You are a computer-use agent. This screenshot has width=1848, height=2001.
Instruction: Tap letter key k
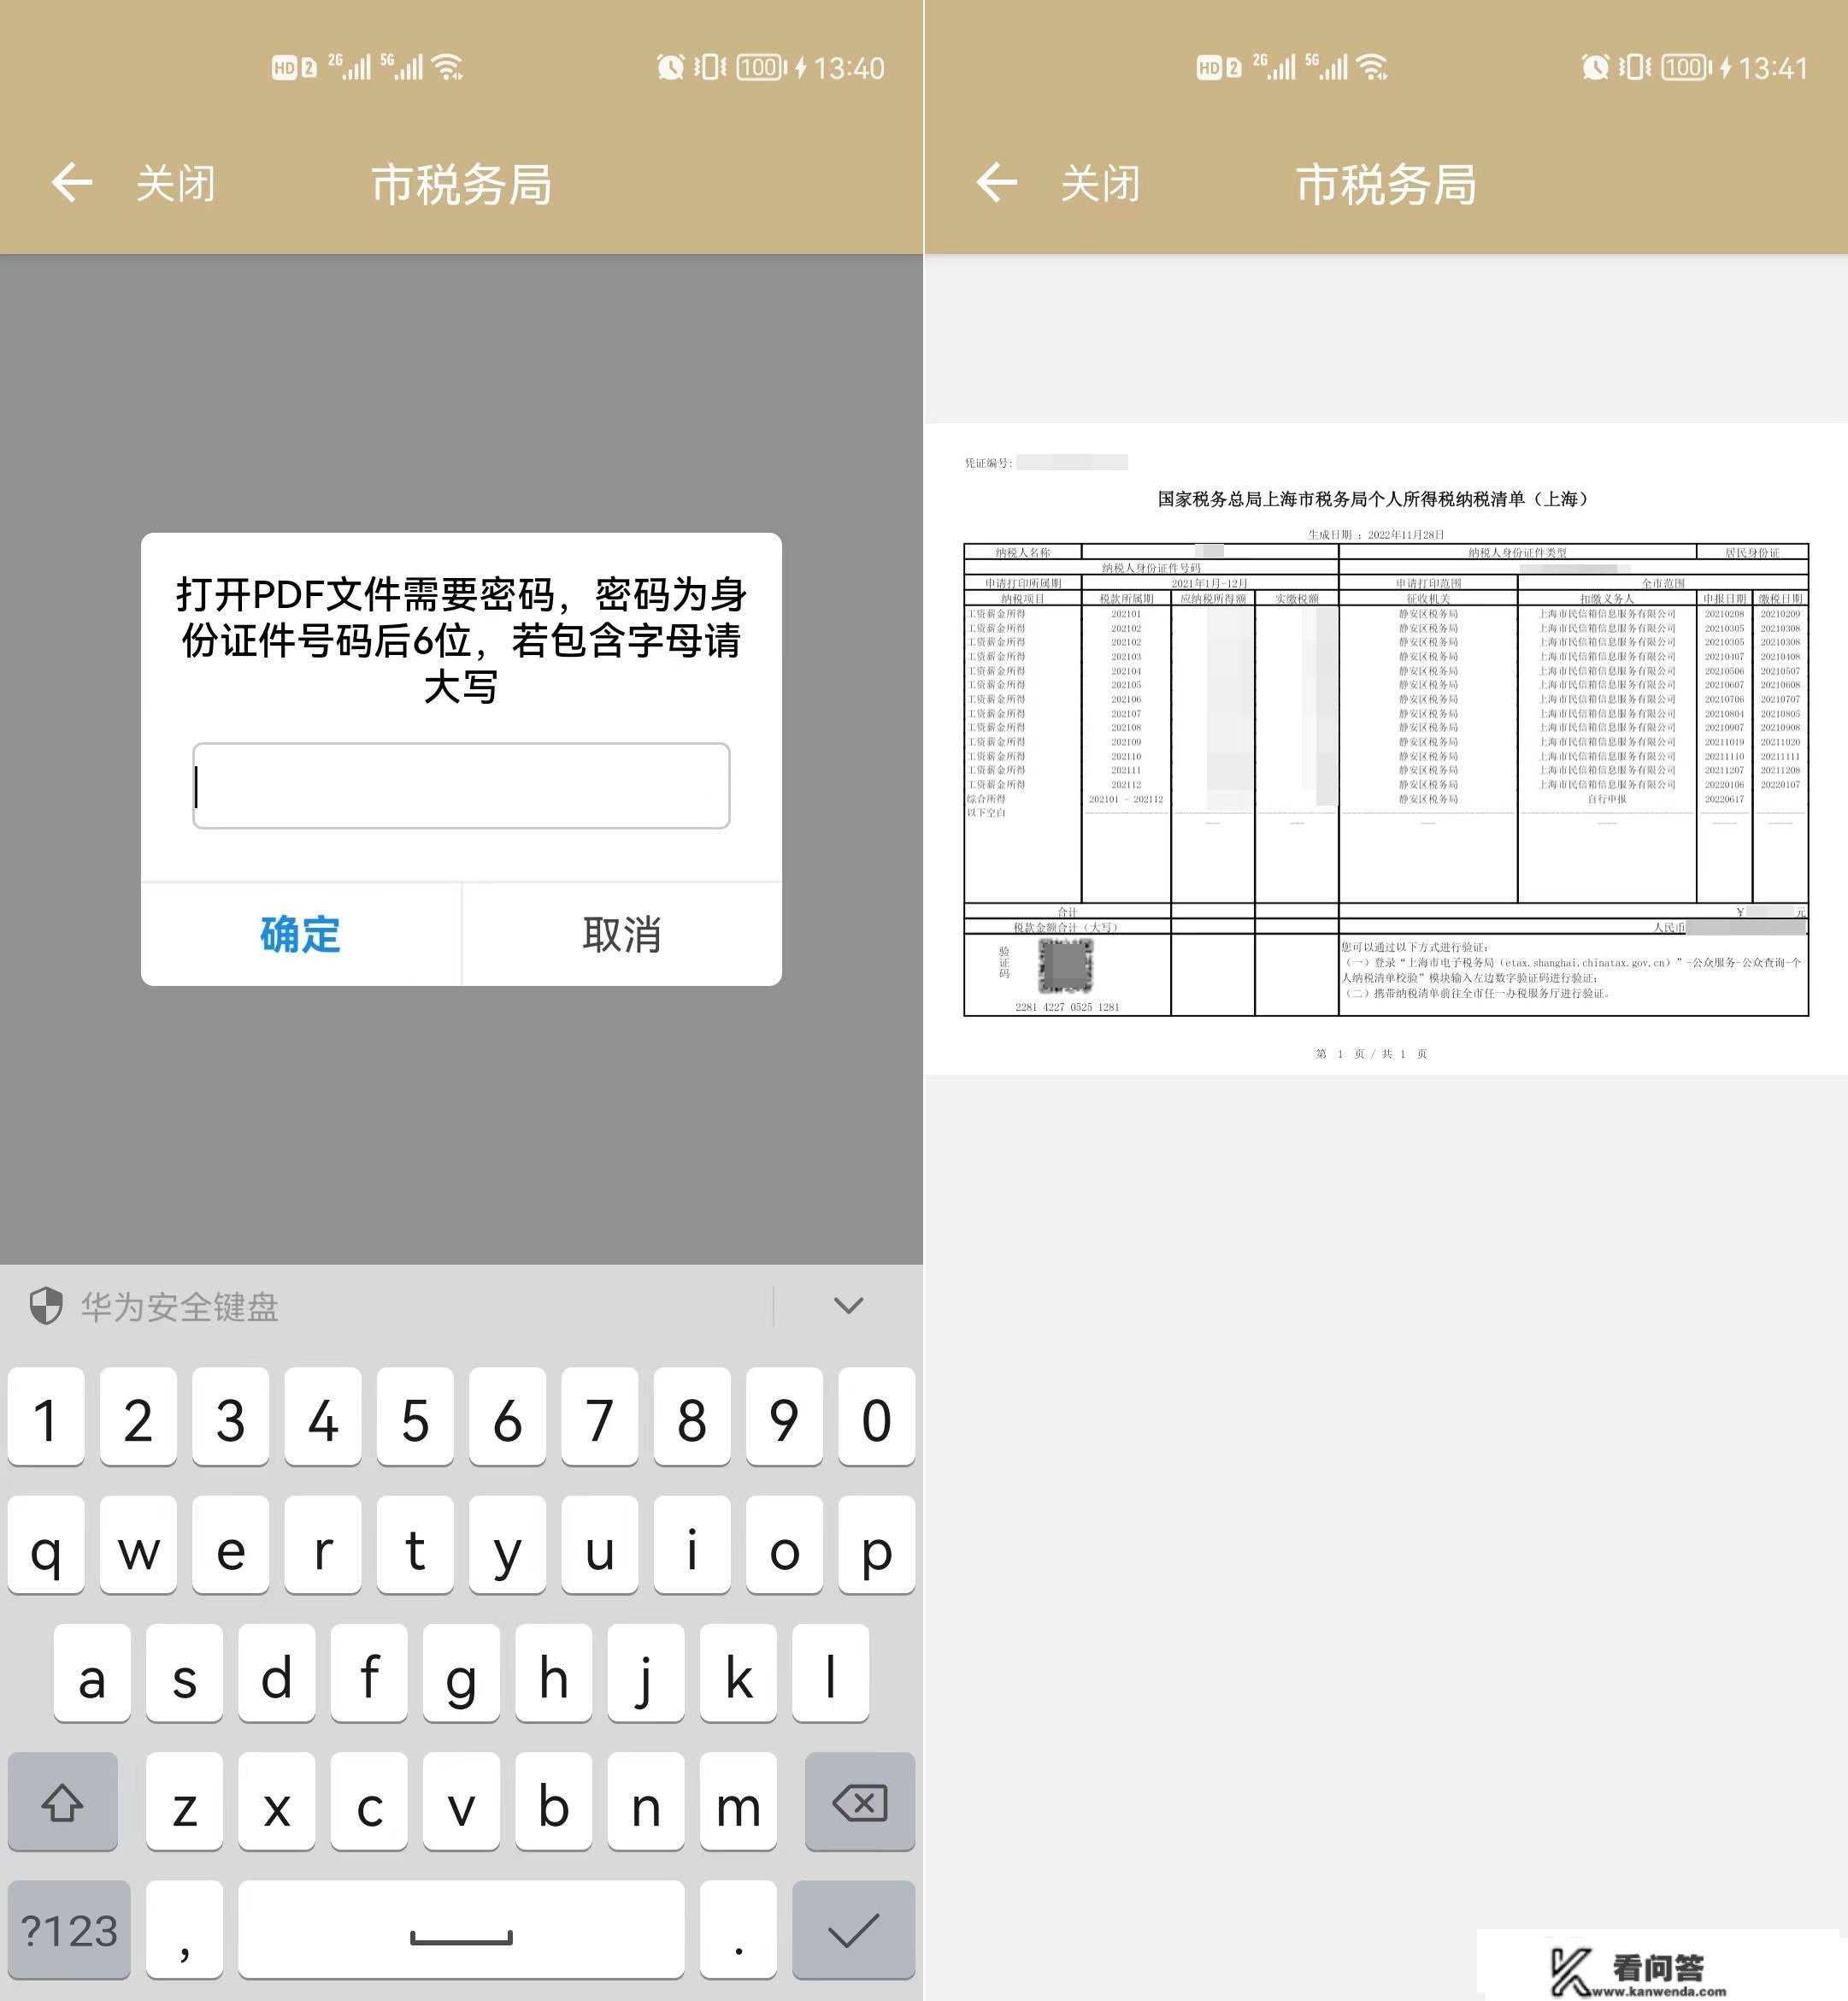pyautogui.click(x=738, y=1673)
